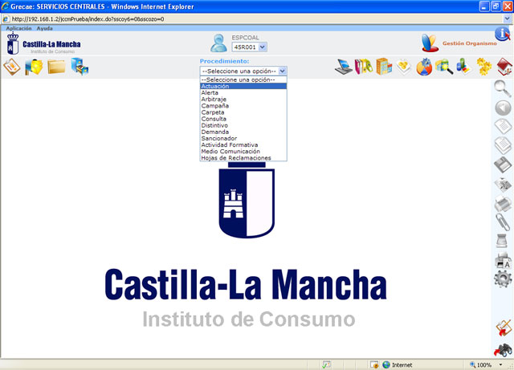This screenshot has width=514, height=370.
Task: Select the Medio Comunicación option
Action: coord(243,152)
